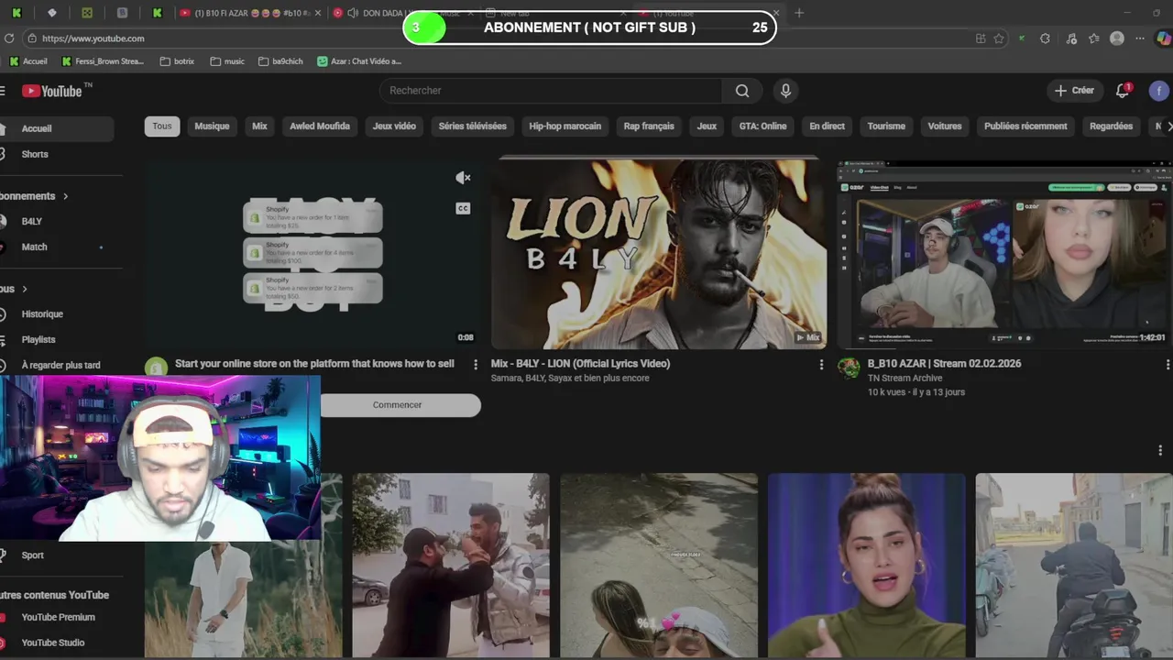Viewport: 1173px width, 660px height.
Task: Open Ferssi_Brown Stream bookmark
Action: tap(103, 61)
